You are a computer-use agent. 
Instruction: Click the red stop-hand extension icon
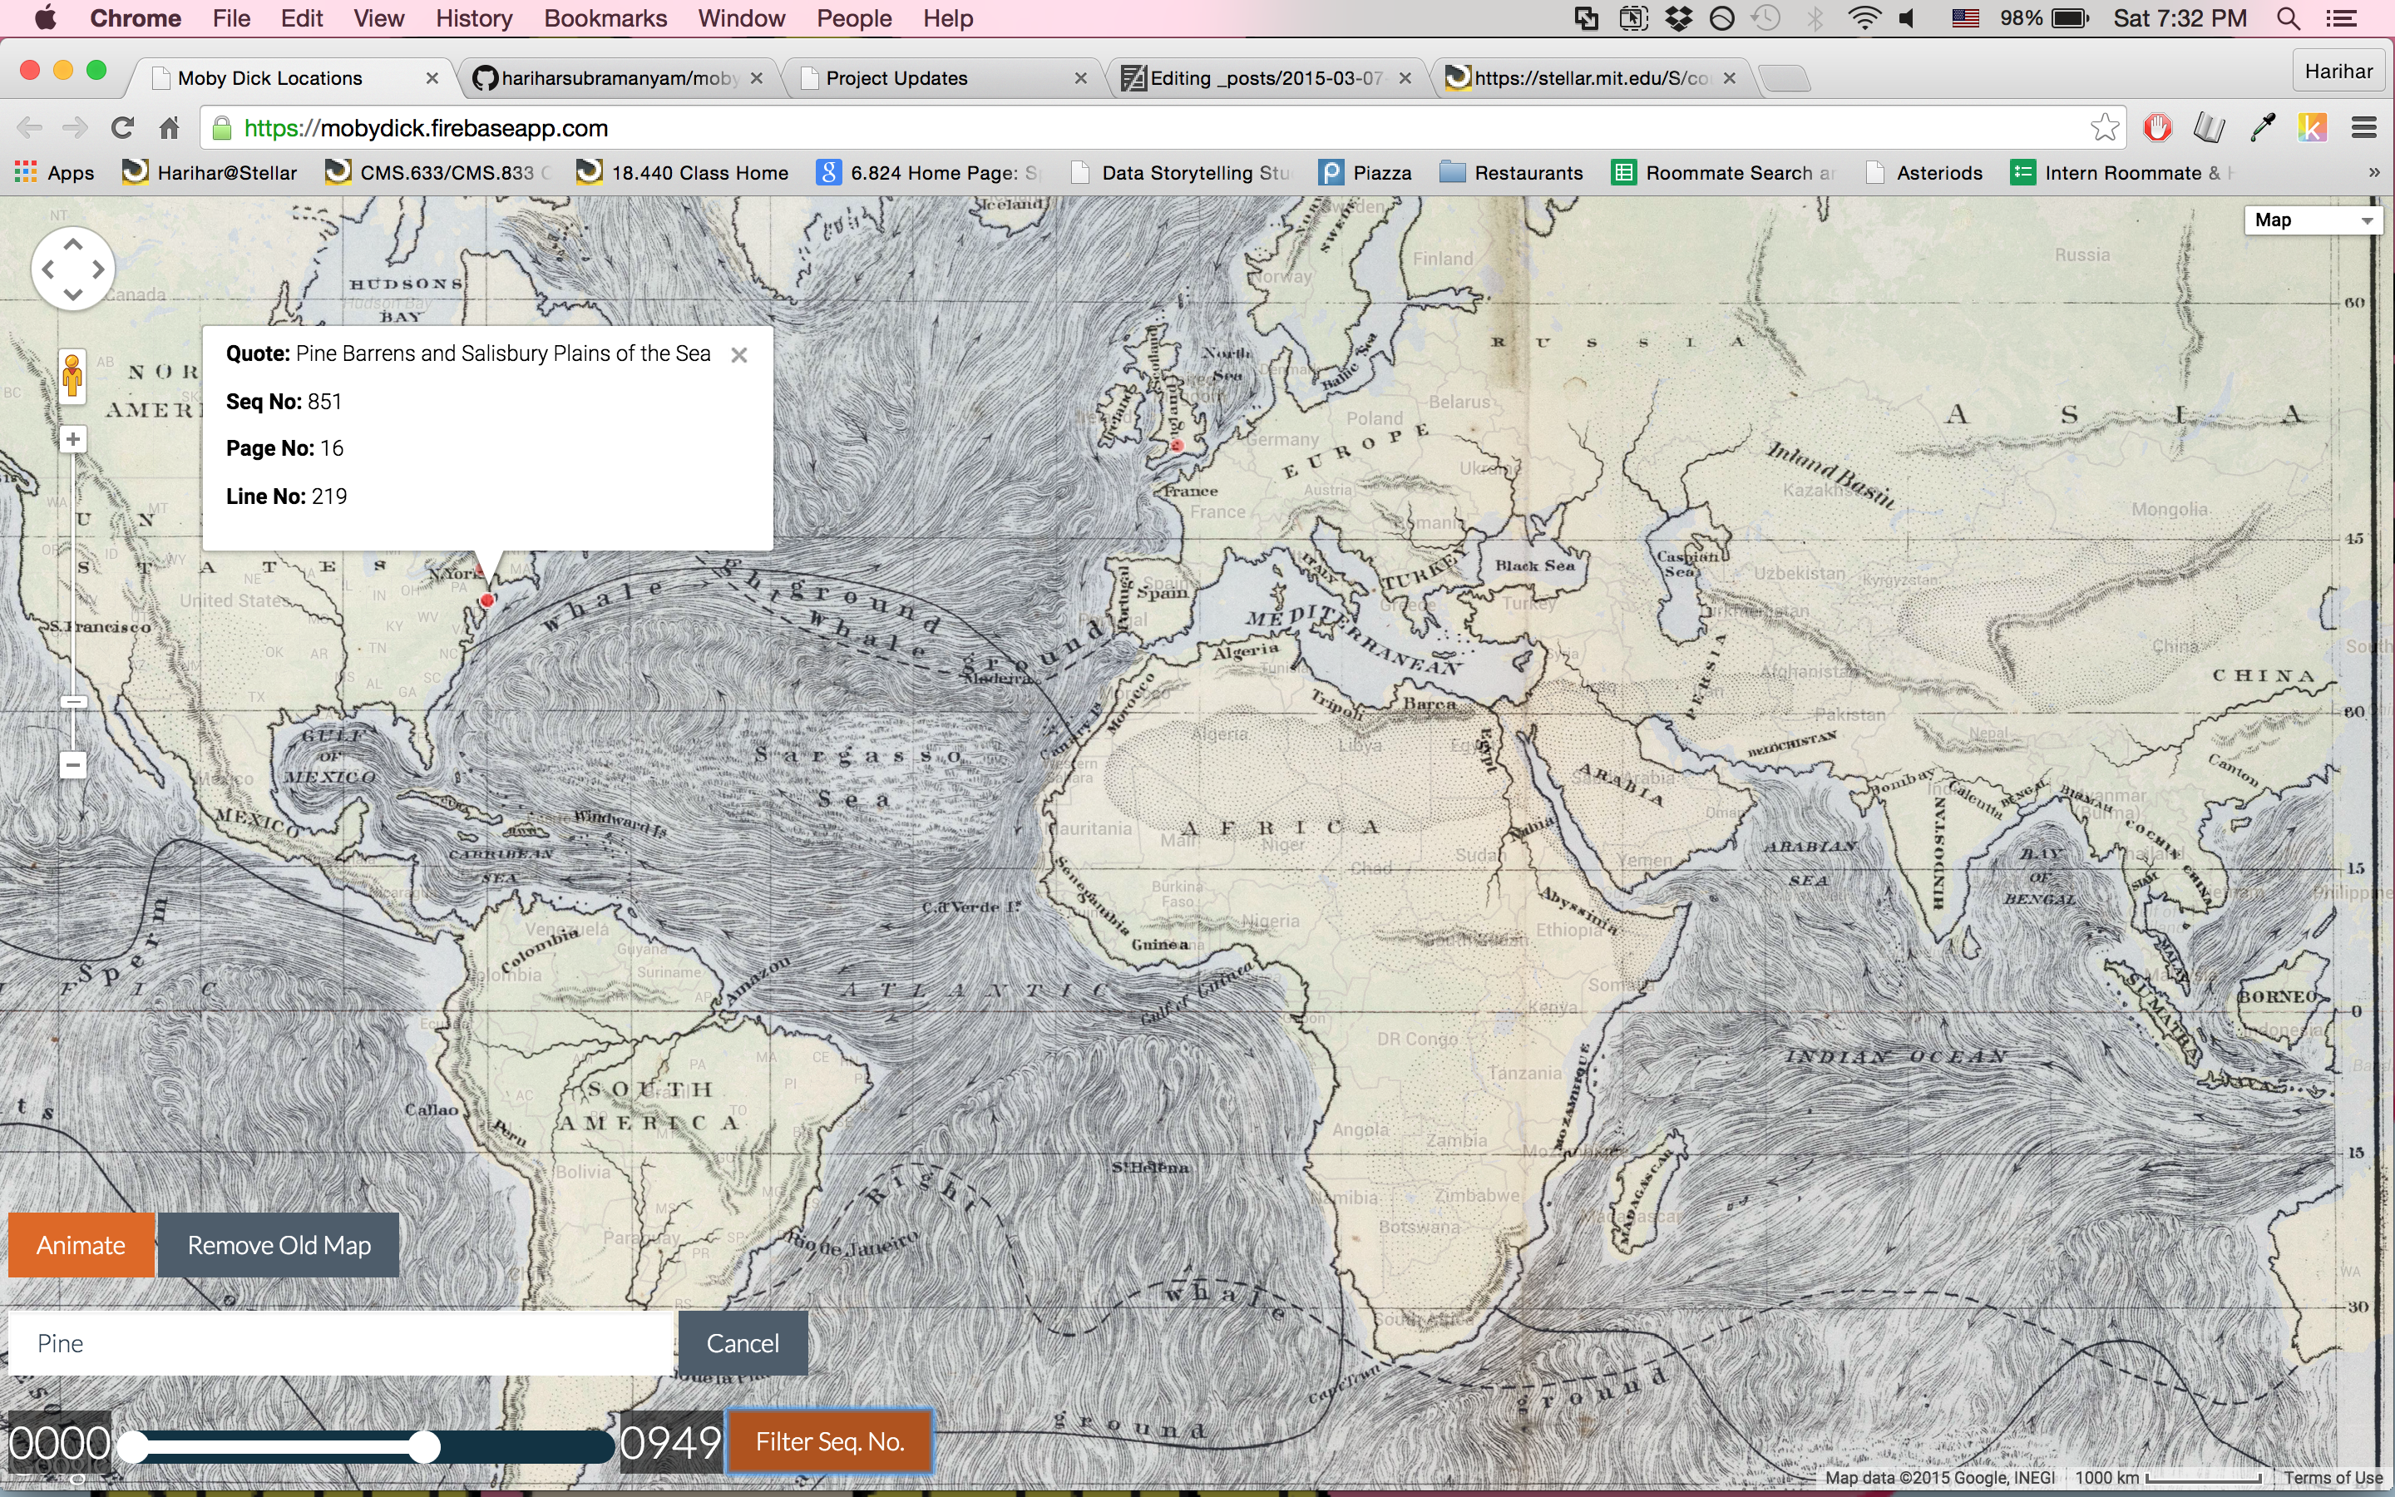pyautogui.click(x=2157, y=128)
